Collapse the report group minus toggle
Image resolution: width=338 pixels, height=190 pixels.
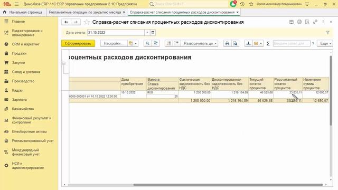(x=64, y=63)
